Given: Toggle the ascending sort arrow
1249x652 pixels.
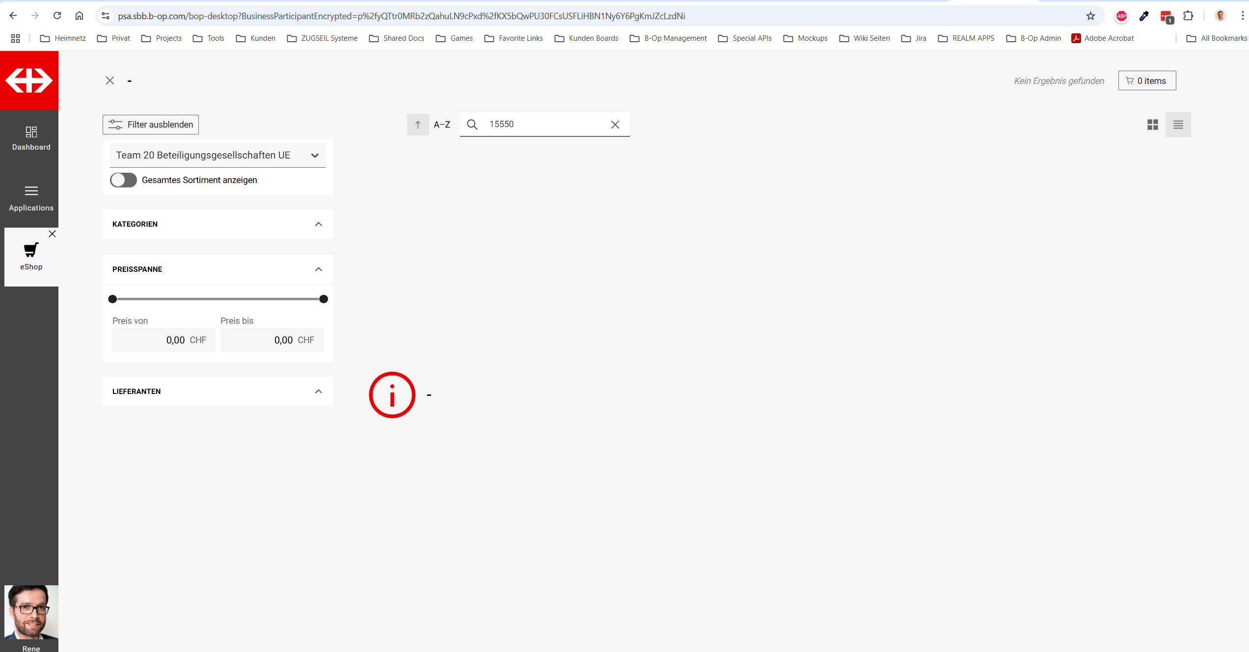Looking at the screenshot, I should (417, 125).
